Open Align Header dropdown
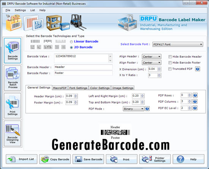209x169 pixels. pos(151,56)
